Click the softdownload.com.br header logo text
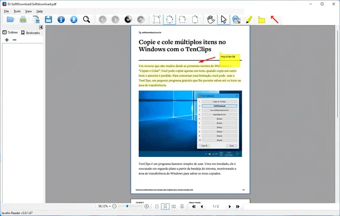Image resolution: width=340 pixels, height=216 pixels. tap(150, 32)
